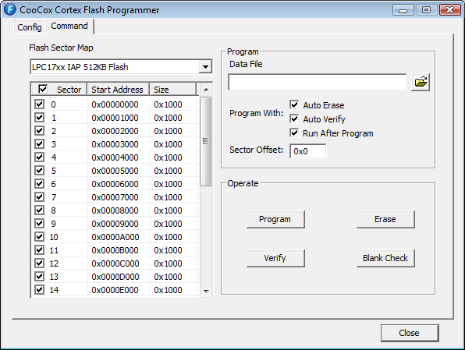Toggle sector 9 checkbox
This screenshot has width=465, height=350.
click(39, 224)
